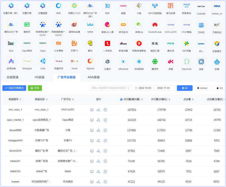Switch to the ASA渠道 tab
The height and width of the screenshot is (187, 226).
tap(93, 77)
